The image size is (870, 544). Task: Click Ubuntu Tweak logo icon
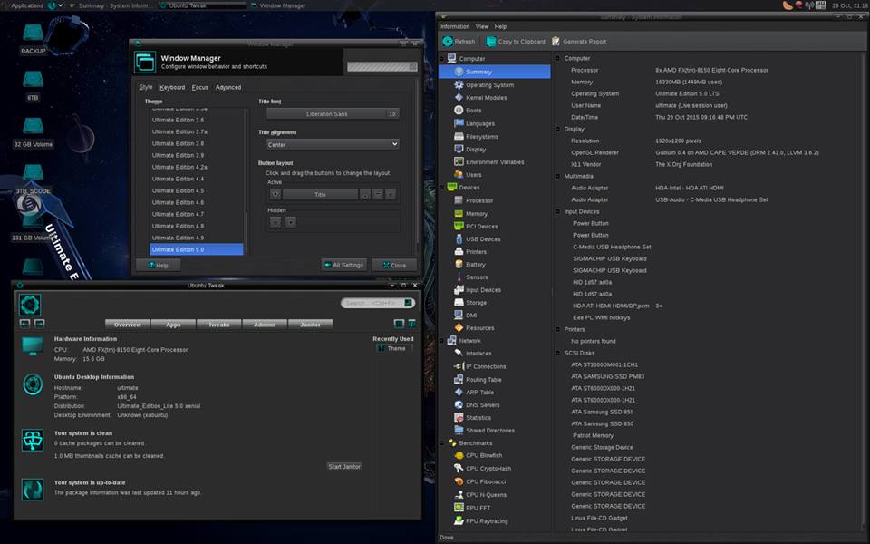[30, 305]
